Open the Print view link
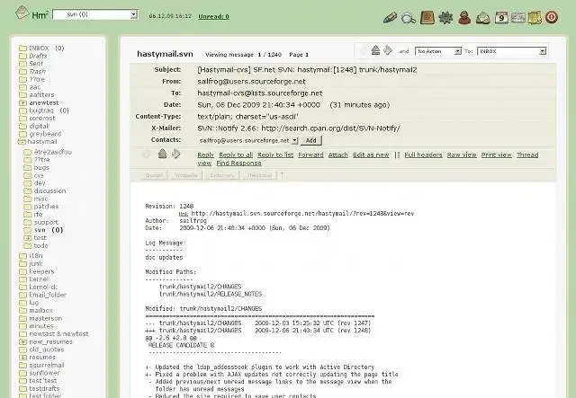This screenshot has width=576, height=398. pos(496,155)
